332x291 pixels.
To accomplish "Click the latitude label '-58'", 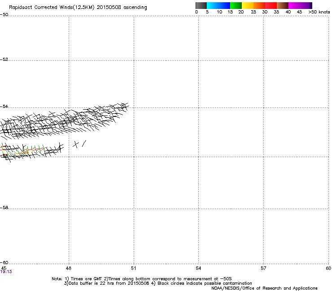I will pos(4,208).
